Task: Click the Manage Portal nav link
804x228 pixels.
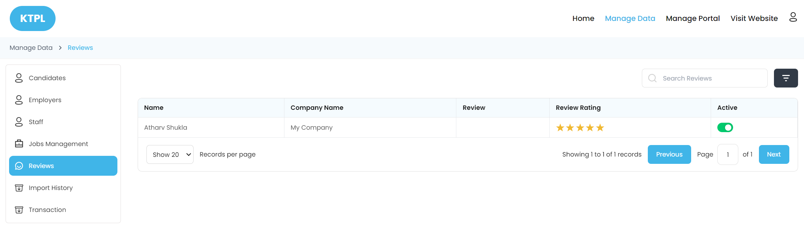Action: point(693,18)
